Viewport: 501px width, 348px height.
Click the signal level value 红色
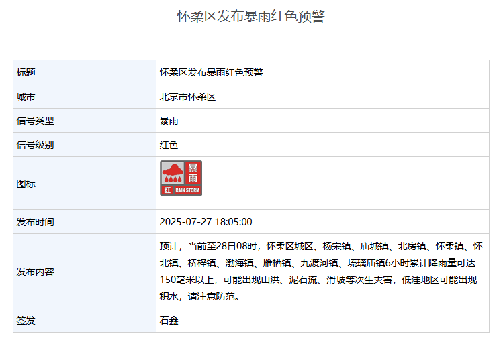[x=169, y=145]
